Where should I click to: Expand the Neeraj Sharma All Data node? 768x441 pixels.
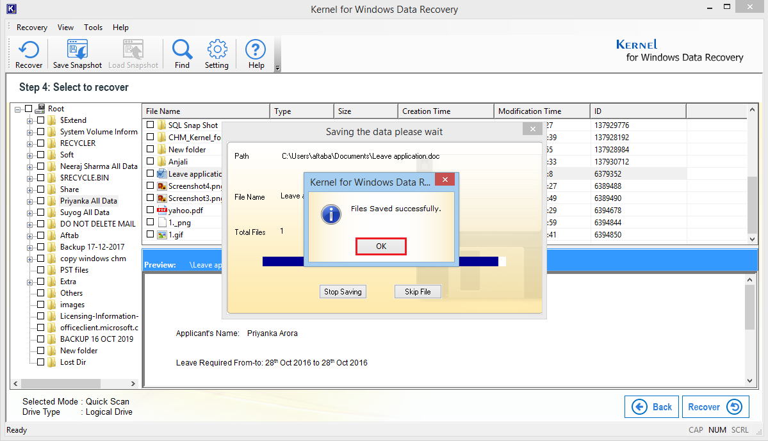tap(30, 168)
